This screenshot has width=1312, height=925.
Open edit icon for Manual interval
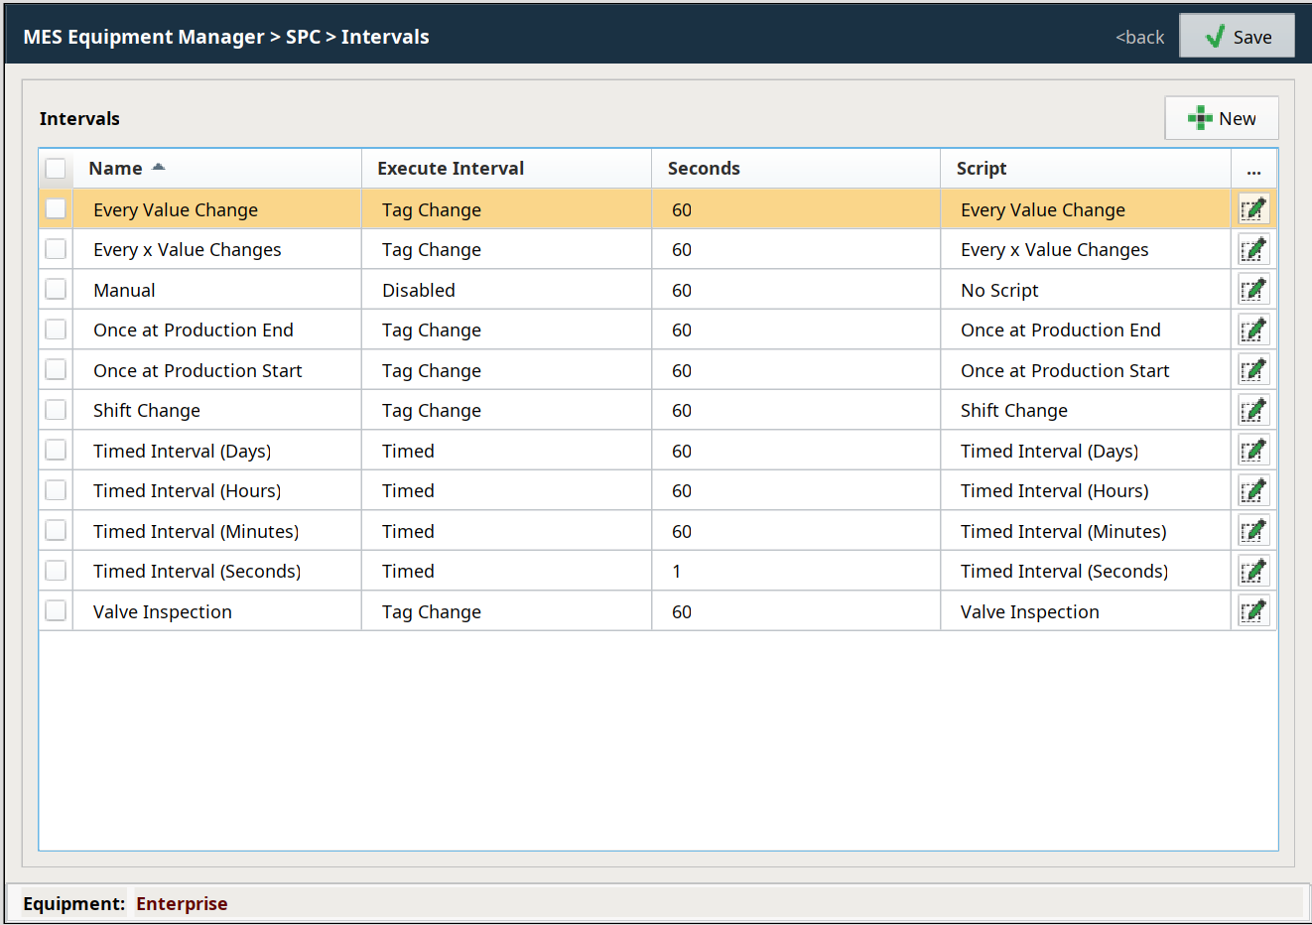[x=1253, y=290]
